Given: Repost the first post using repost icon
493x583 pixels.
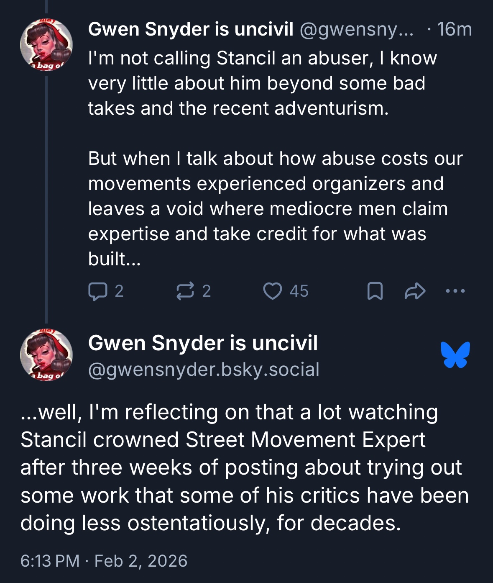Looking at the screenshot, I should point(185,291).
